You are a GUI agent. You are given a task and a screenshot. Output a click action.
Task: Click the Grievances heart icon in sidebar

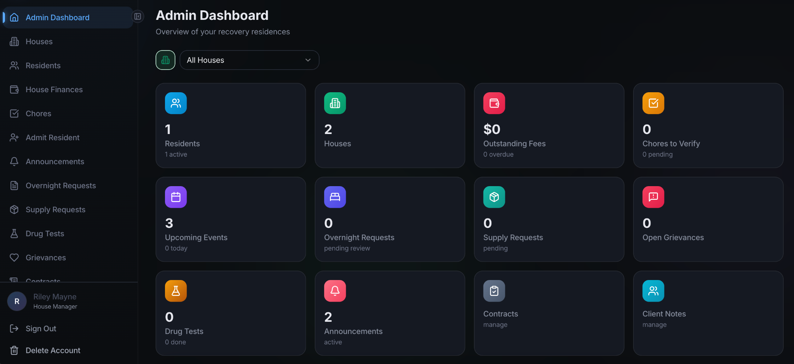coord(14,257)
